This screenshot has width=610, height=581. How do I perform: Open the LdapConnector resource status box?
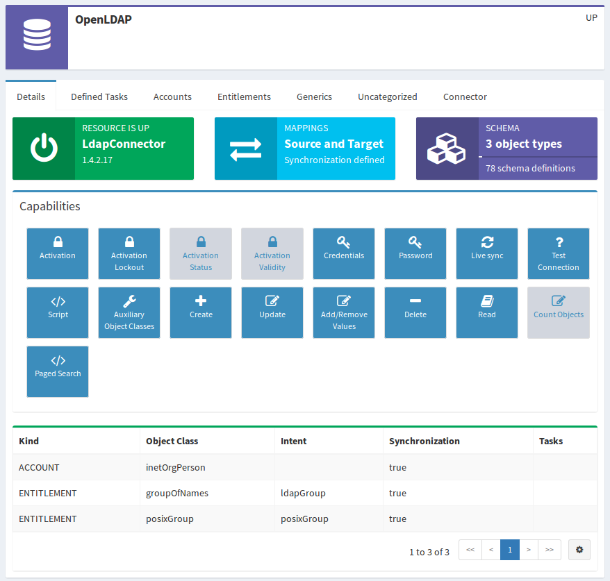point(103,149)
